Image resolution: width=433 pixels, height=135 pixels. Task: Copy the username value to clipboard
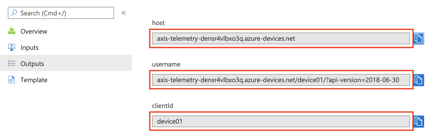pyautogui.click(x=419, y=80)
